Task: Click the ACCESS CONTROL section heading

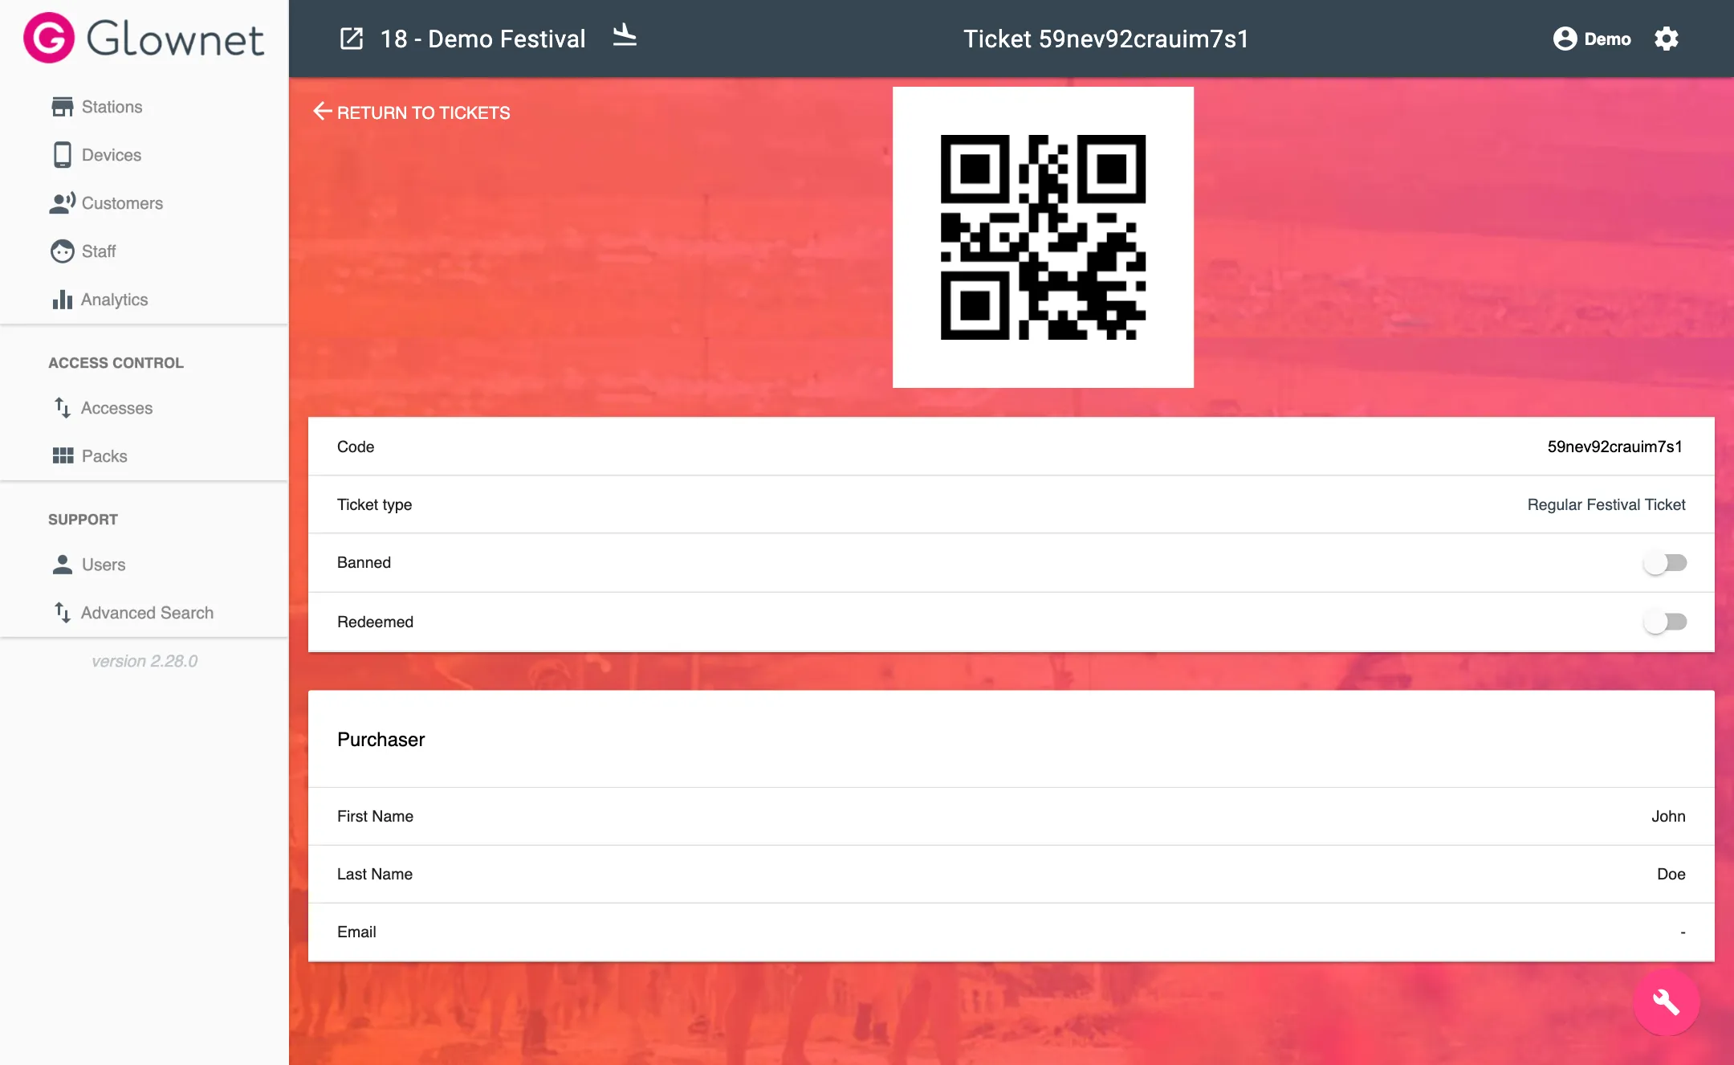Action: 116,363
